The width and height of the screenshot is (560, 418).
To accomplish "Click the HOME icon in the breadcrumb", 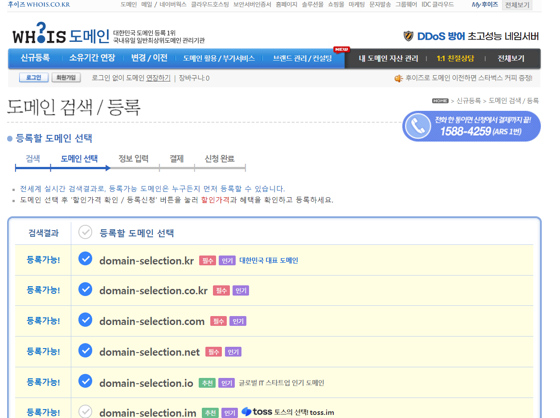I will click(440, 101).
